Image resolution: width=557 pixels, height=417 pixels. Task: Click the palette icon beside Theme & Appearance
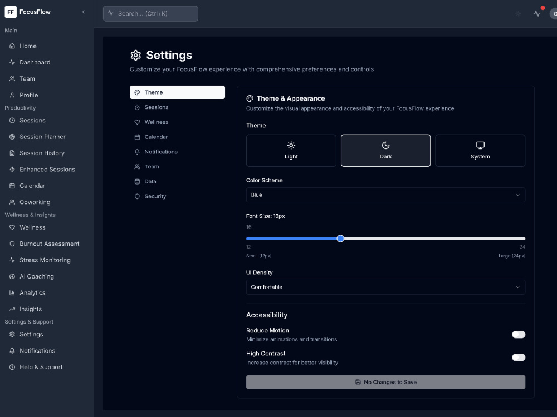[x=250, y=98]
